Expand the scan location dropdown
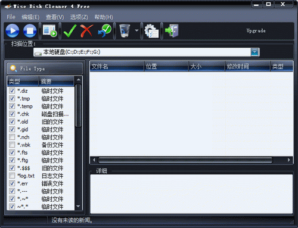298x228 pixels. click(x=254, y=52)
